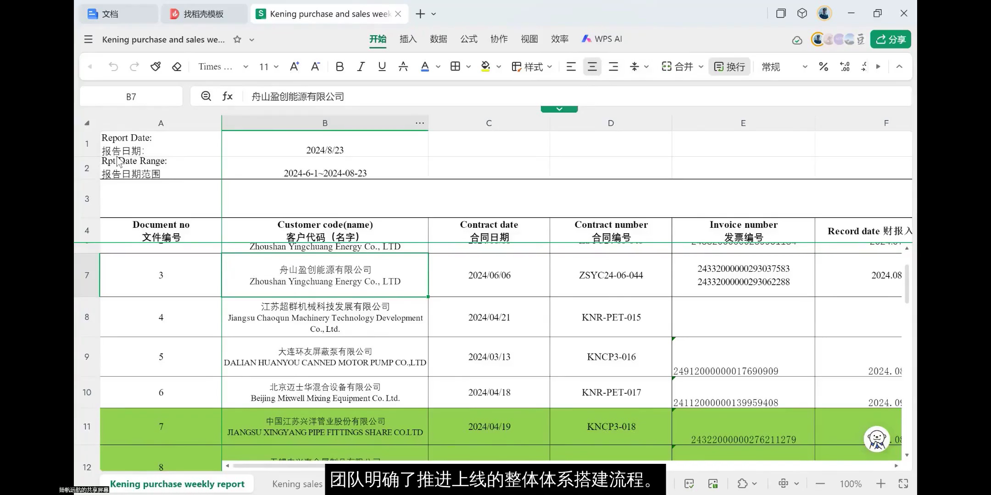The image size is (991, 495).
Task: Apply italic formatting
Action: (x=361, y=66)
